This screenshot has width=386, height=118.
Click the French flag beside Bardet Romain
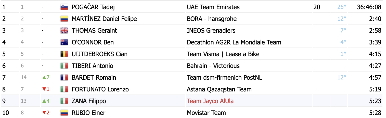pyautogui.click(x=64, y=78)
